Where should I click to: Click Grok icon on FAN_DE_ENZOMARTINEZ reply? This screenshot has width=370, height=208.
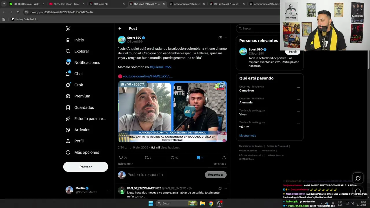220,188
